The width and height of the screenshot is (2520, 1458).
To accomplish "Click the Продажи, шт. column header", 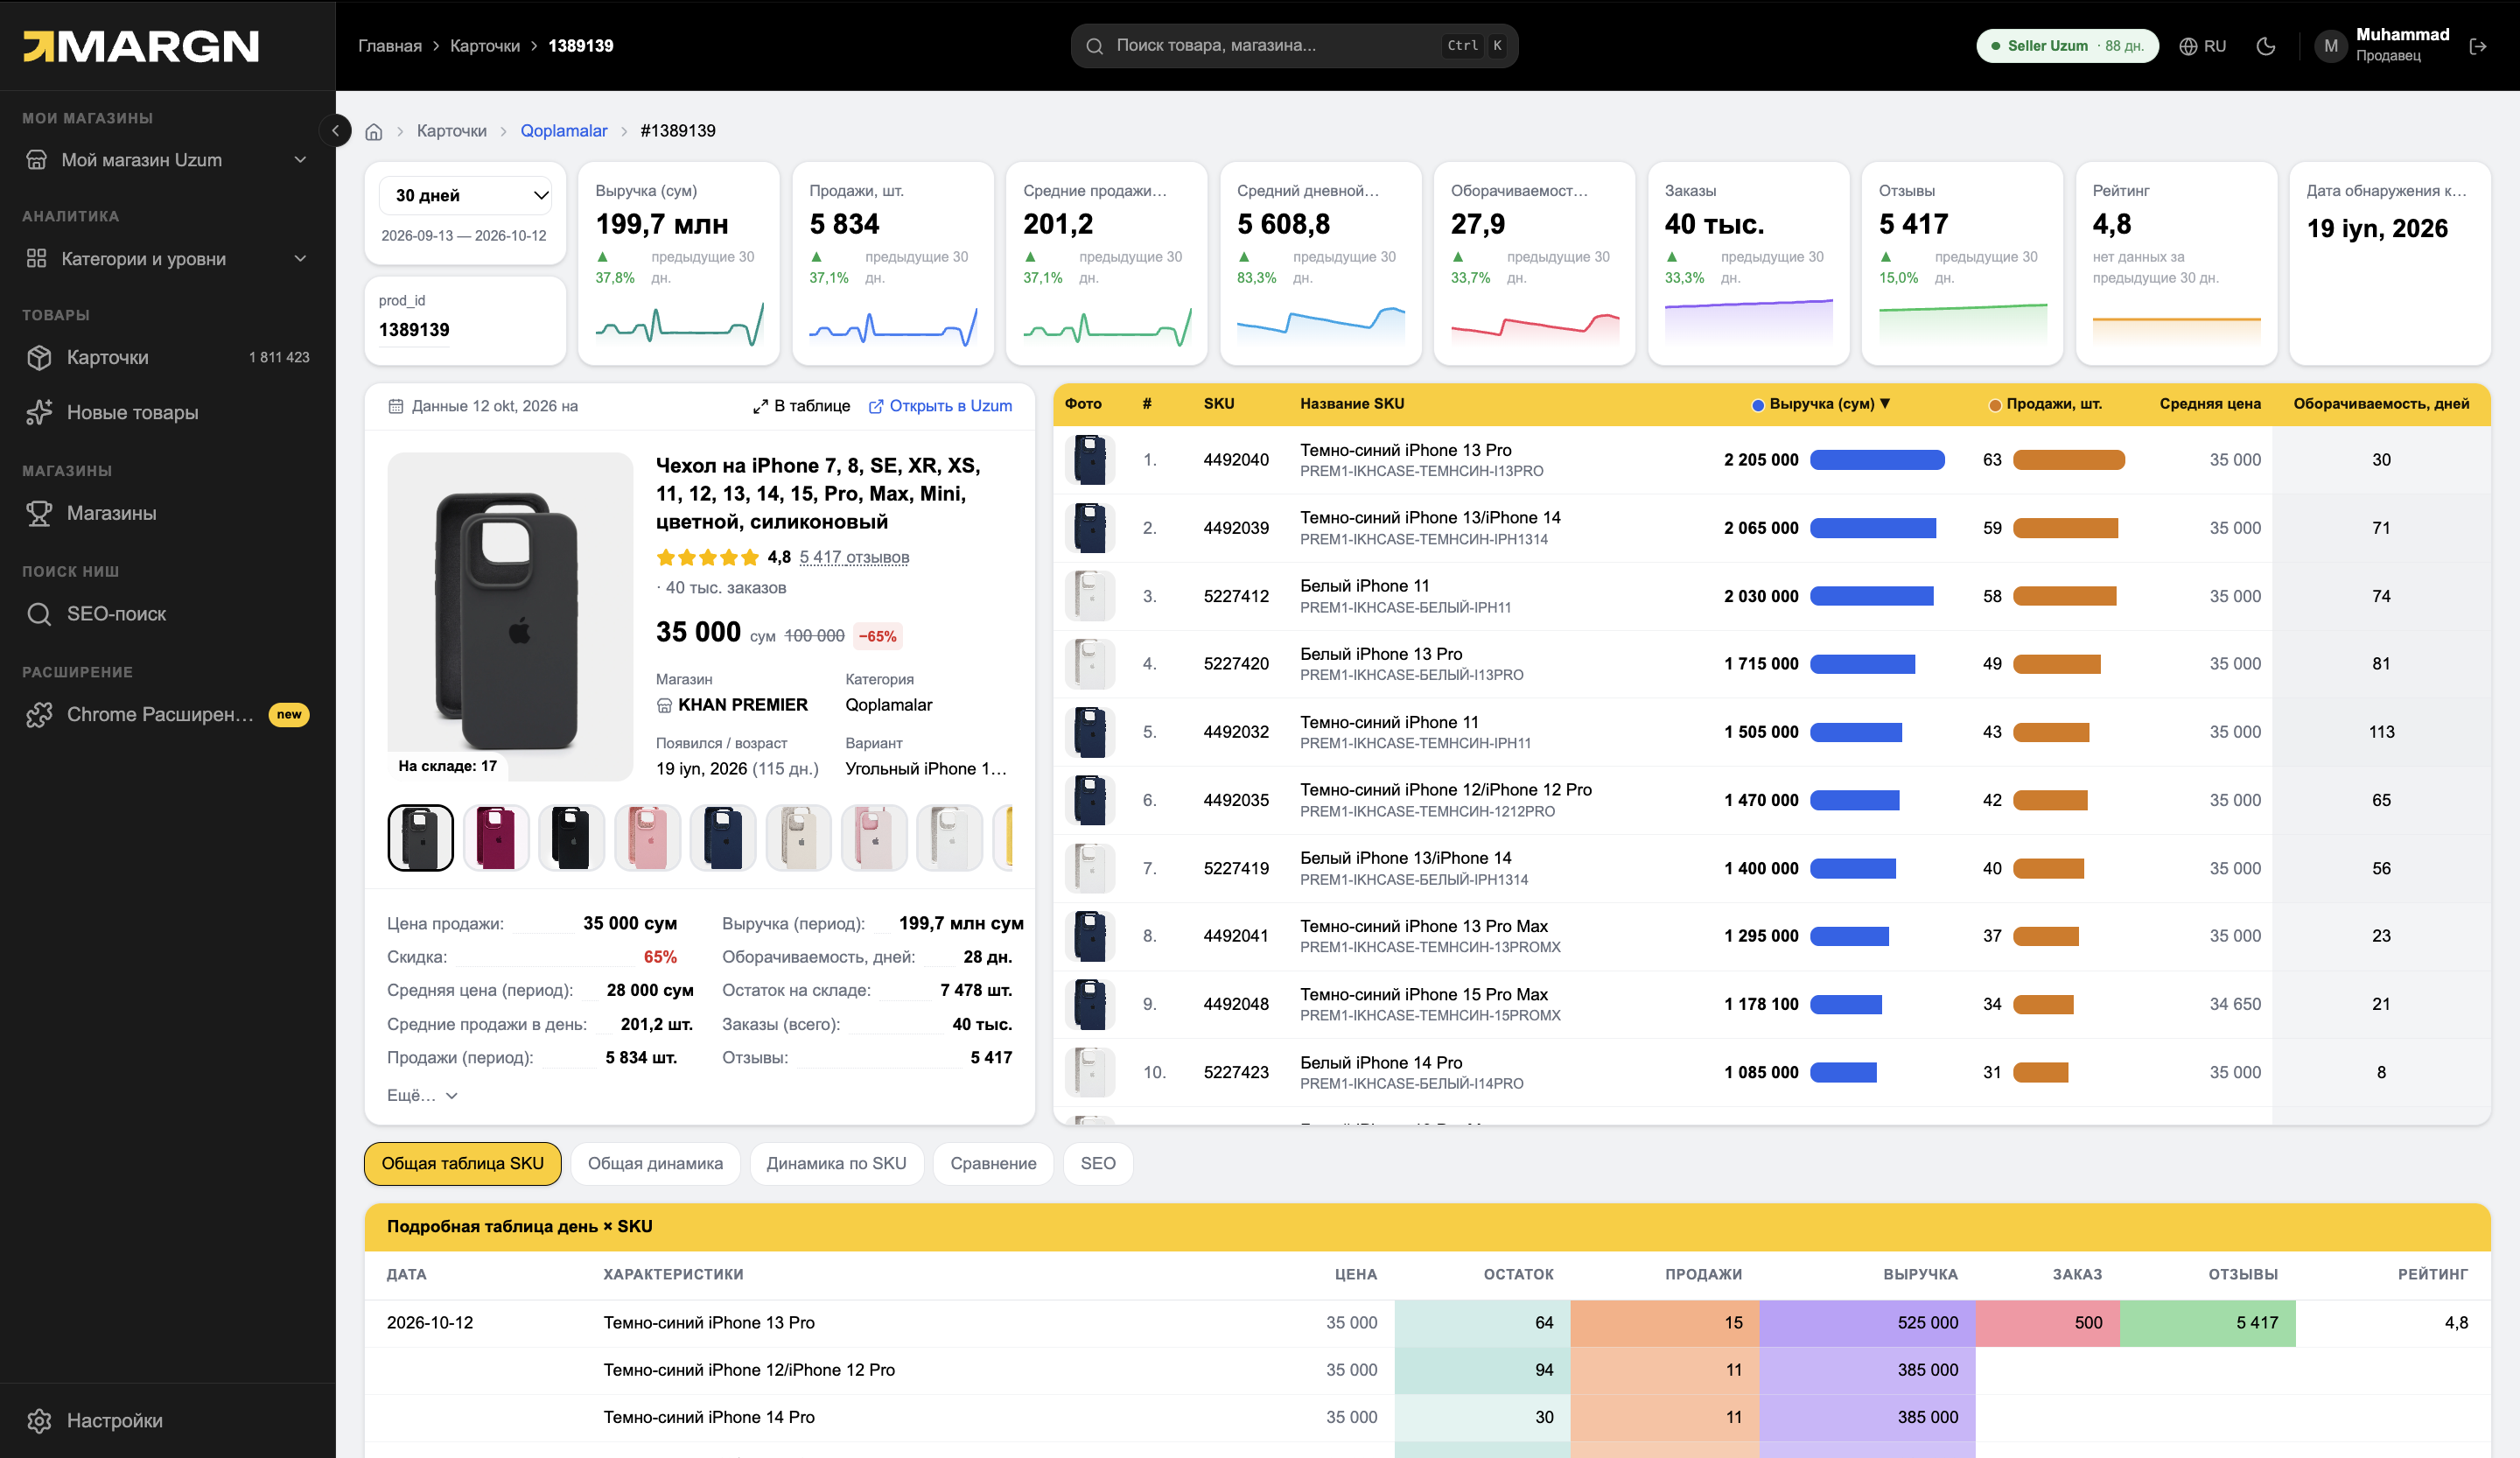I will pyautogui.click(x=2046, y=404).
